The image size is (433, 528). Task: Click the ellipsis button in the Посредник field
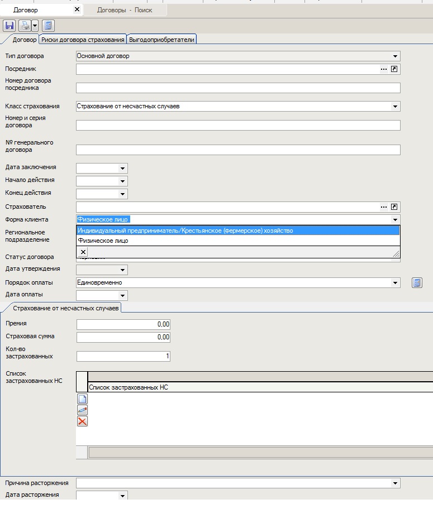(x=384, y=69)
